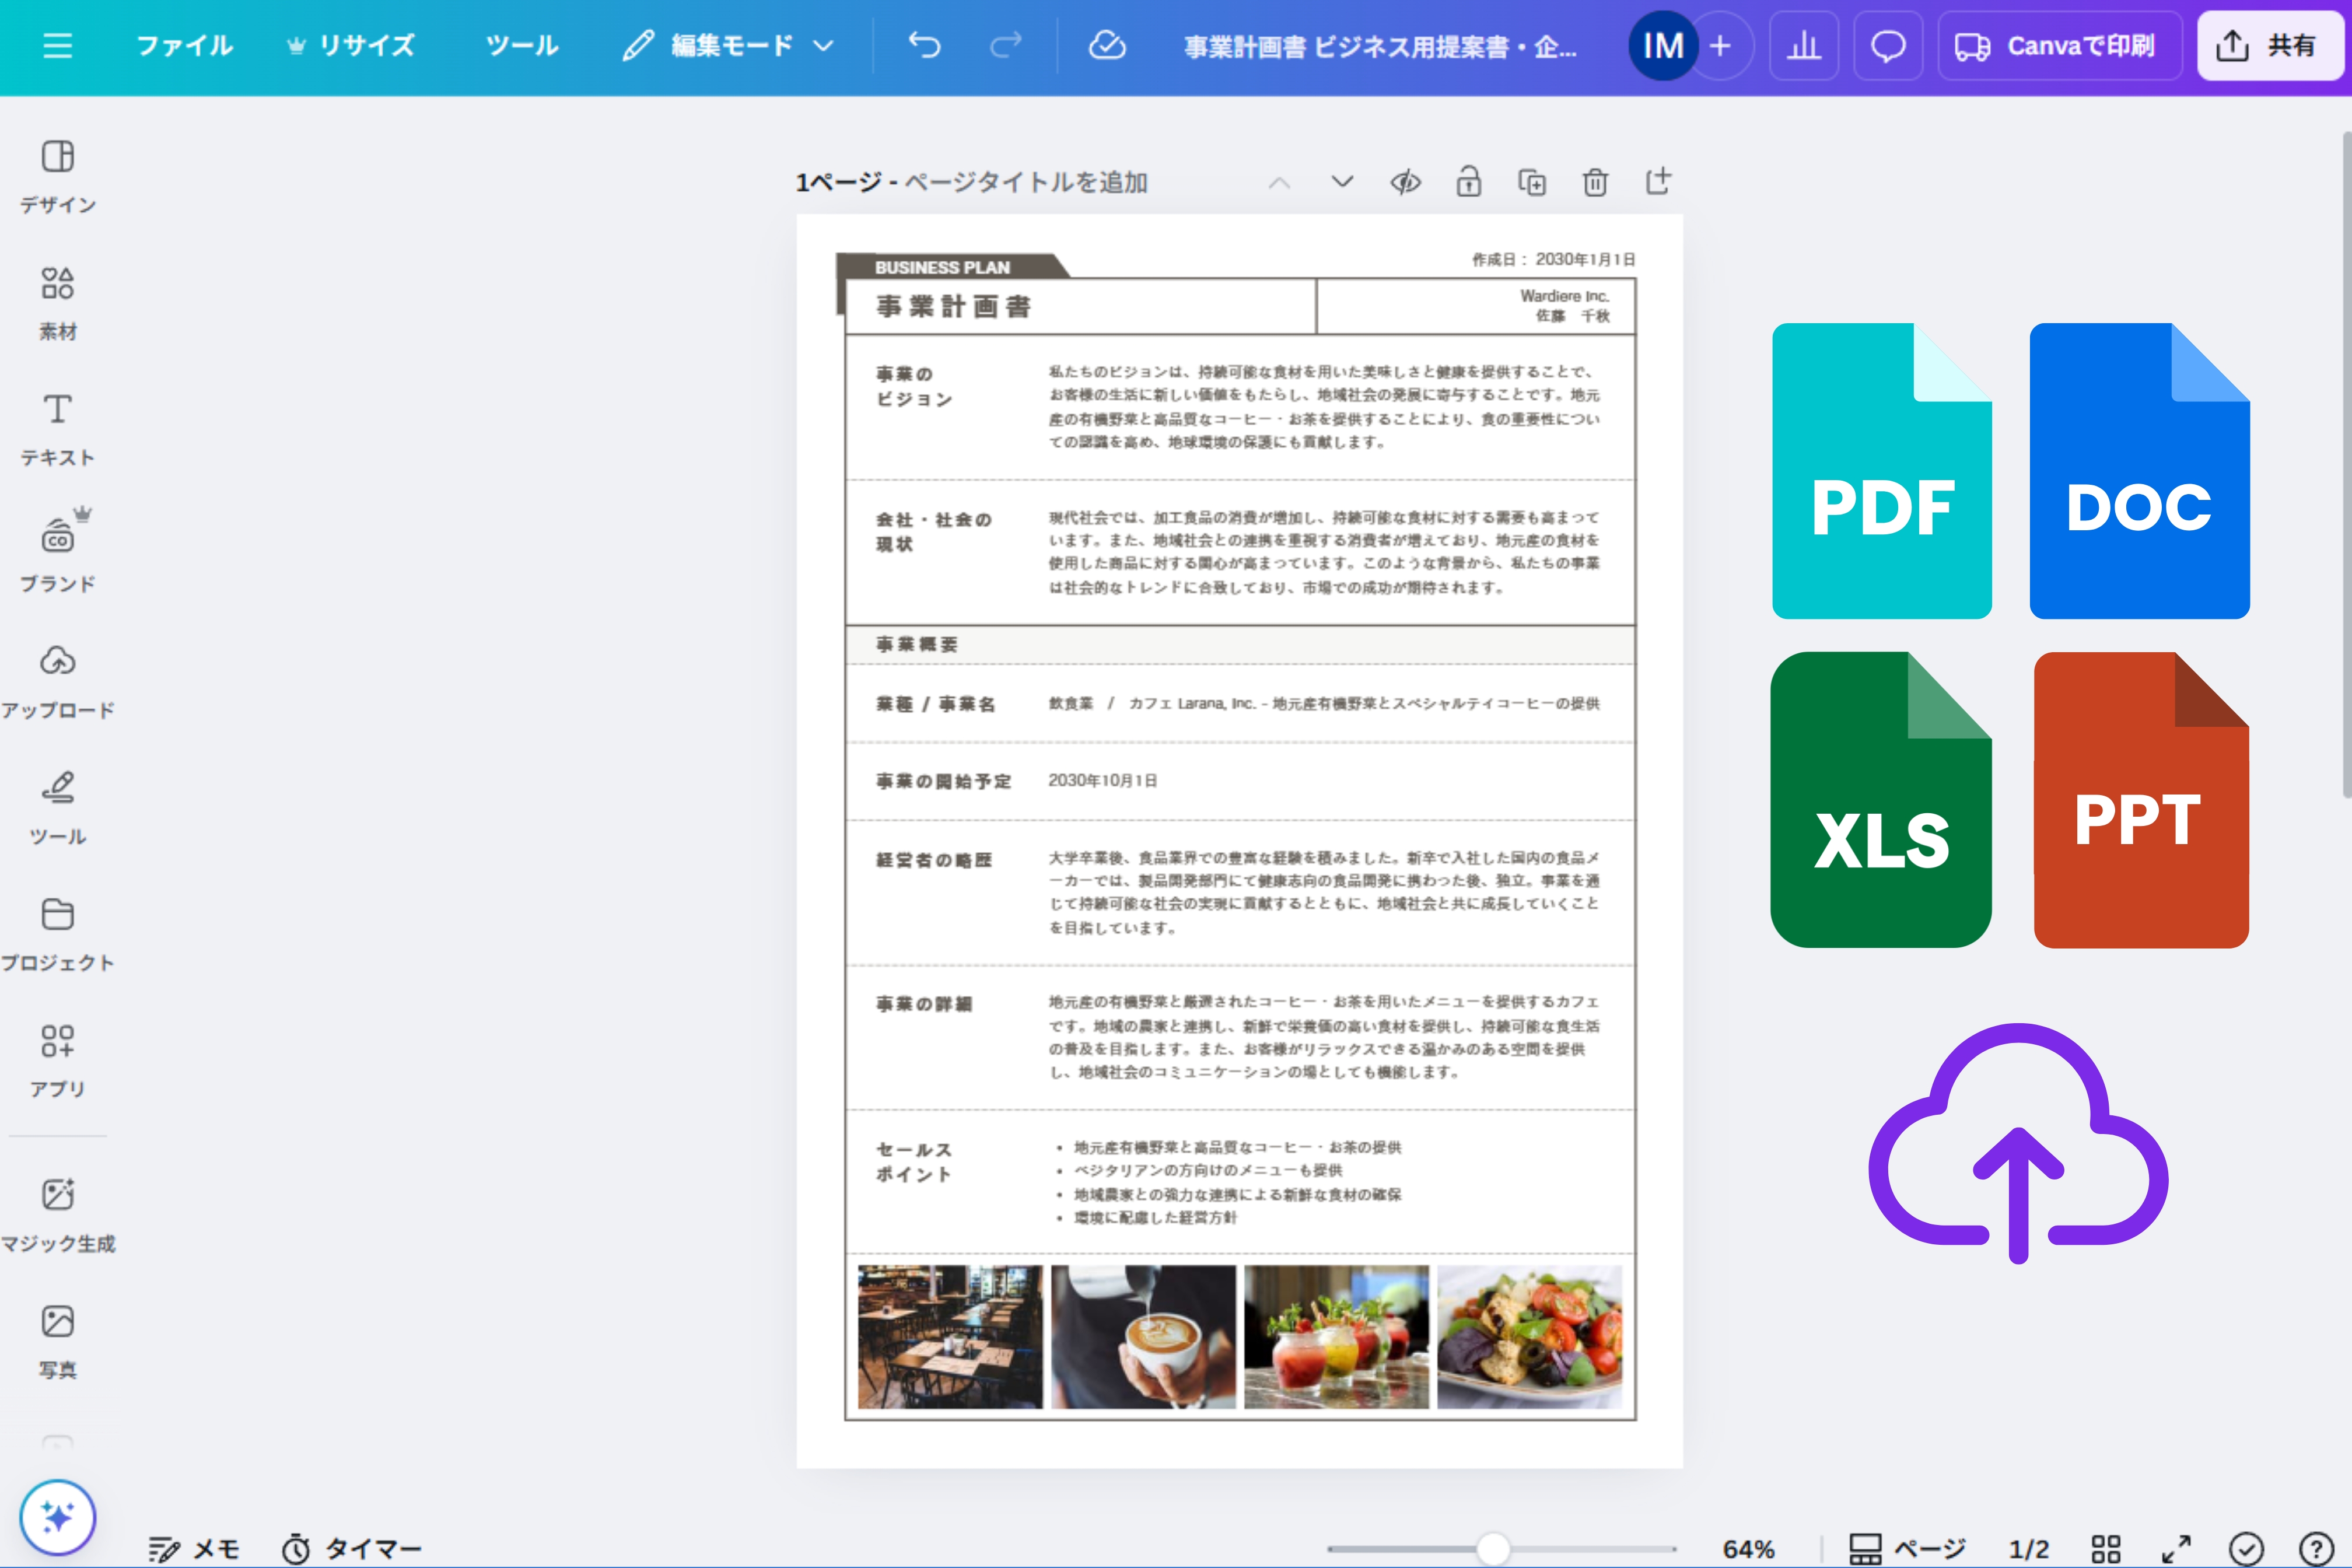Click the PPT file icon
Screen dimensions: 2352x1568
(2142, 800)
